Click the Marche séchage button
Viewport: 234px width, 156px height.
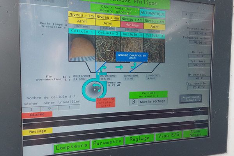pos(153,101)
